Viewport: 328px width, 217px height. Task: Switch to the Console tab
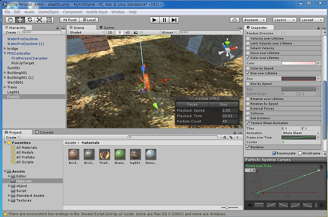pyautogui.click(x=44, y=132)
